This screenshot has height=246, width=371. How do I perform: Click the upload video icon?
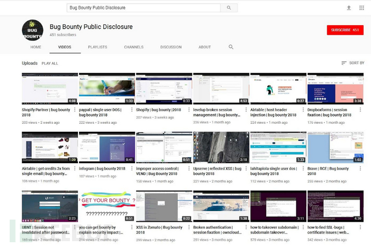[349, 8]
